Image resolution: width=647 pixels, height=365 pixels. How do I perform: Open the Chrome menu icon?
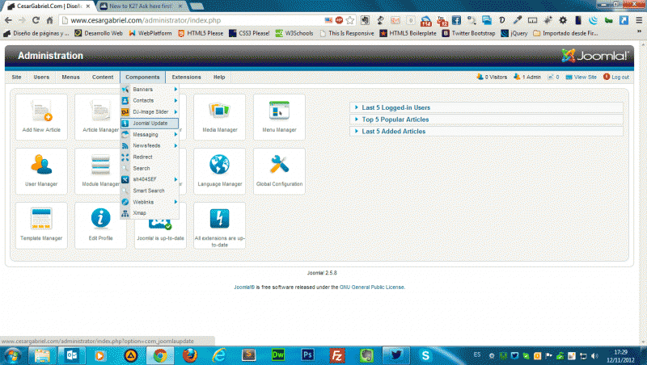[x=639, y=20]
